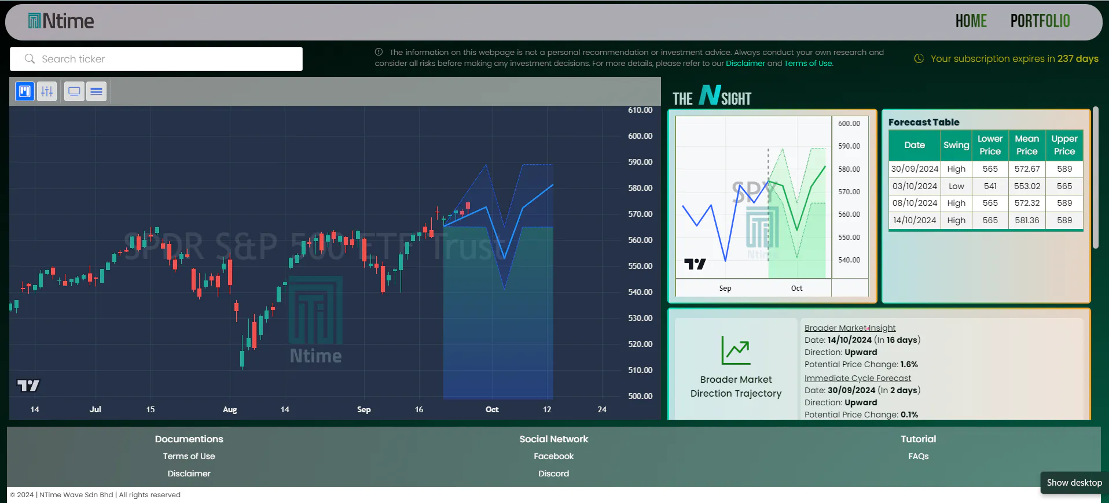The height and width of the screenshot is (503, 1109).
Task: Click the horizontal lines icon in chart toolbar
Action: 96,91
